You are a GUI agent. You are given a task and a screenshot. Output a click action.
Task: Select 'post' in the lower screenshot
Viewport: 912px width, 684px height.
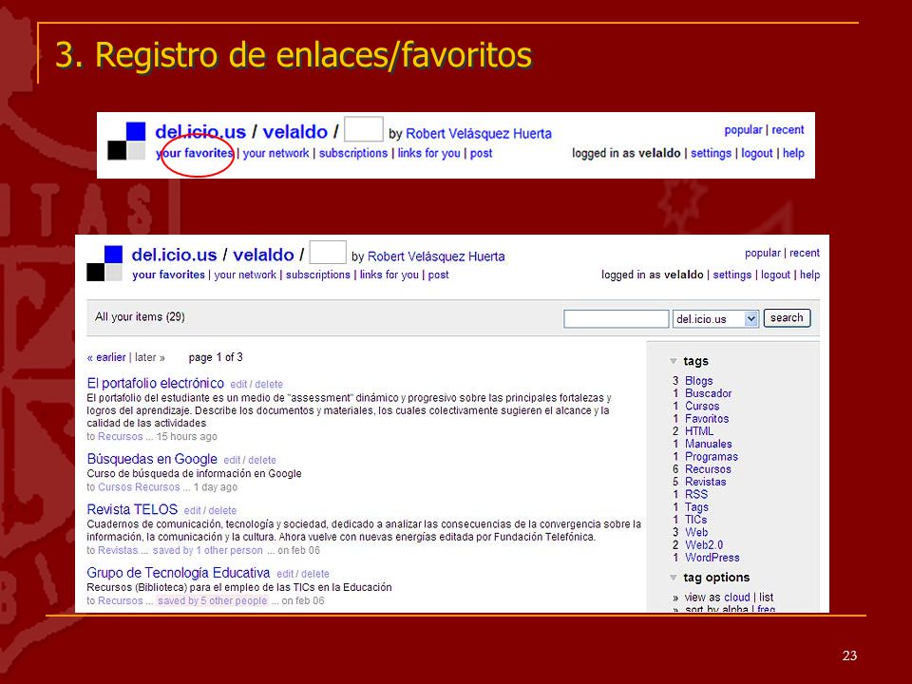(x=439, y=275)
